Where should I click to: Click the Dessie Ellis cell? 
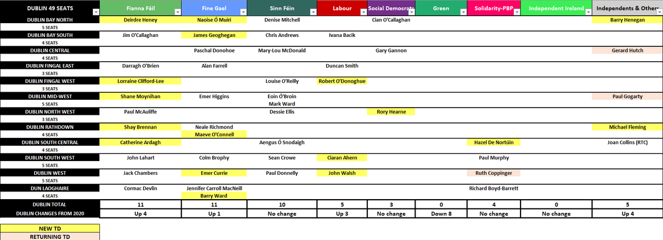tap(282, 111)
